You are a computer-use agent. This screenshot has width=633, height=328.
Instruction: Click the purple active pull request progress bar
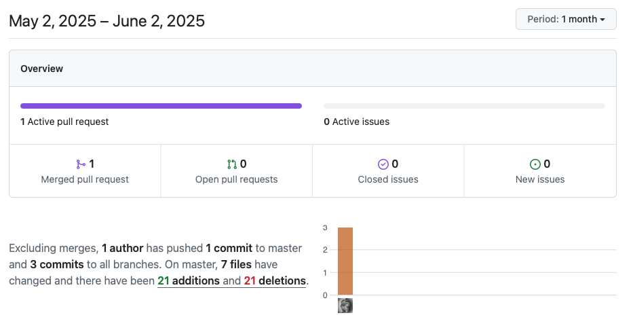[x=161, y=106]
